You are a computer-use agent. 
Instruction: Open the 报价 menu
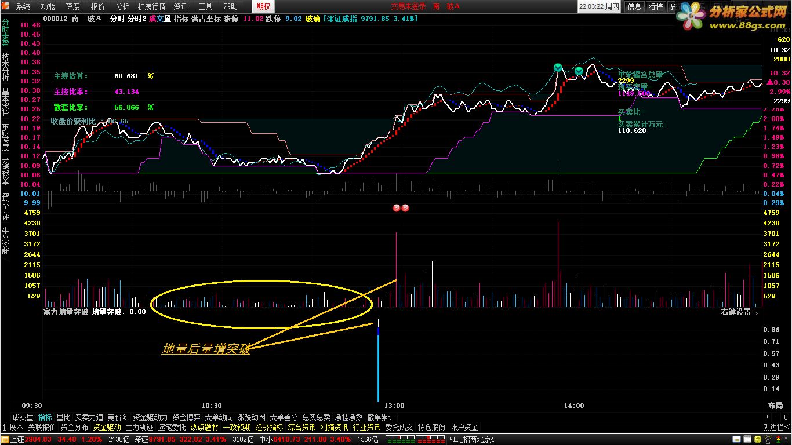click(98, 6)
